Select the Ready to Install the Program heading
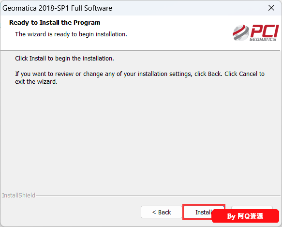The width and height of the screenshot is (282, 227). tap(55, 23)
